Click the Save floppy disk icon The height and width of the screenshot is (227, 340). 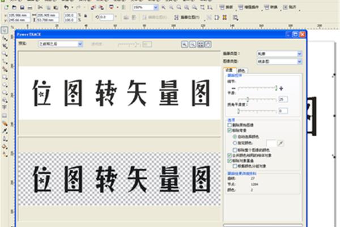[x=22, y=7]
